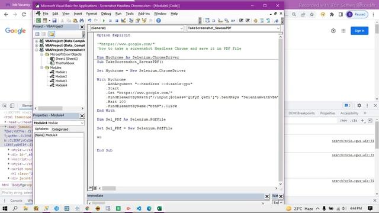Open VS Code from Windows taskbar

coord(139,208)
